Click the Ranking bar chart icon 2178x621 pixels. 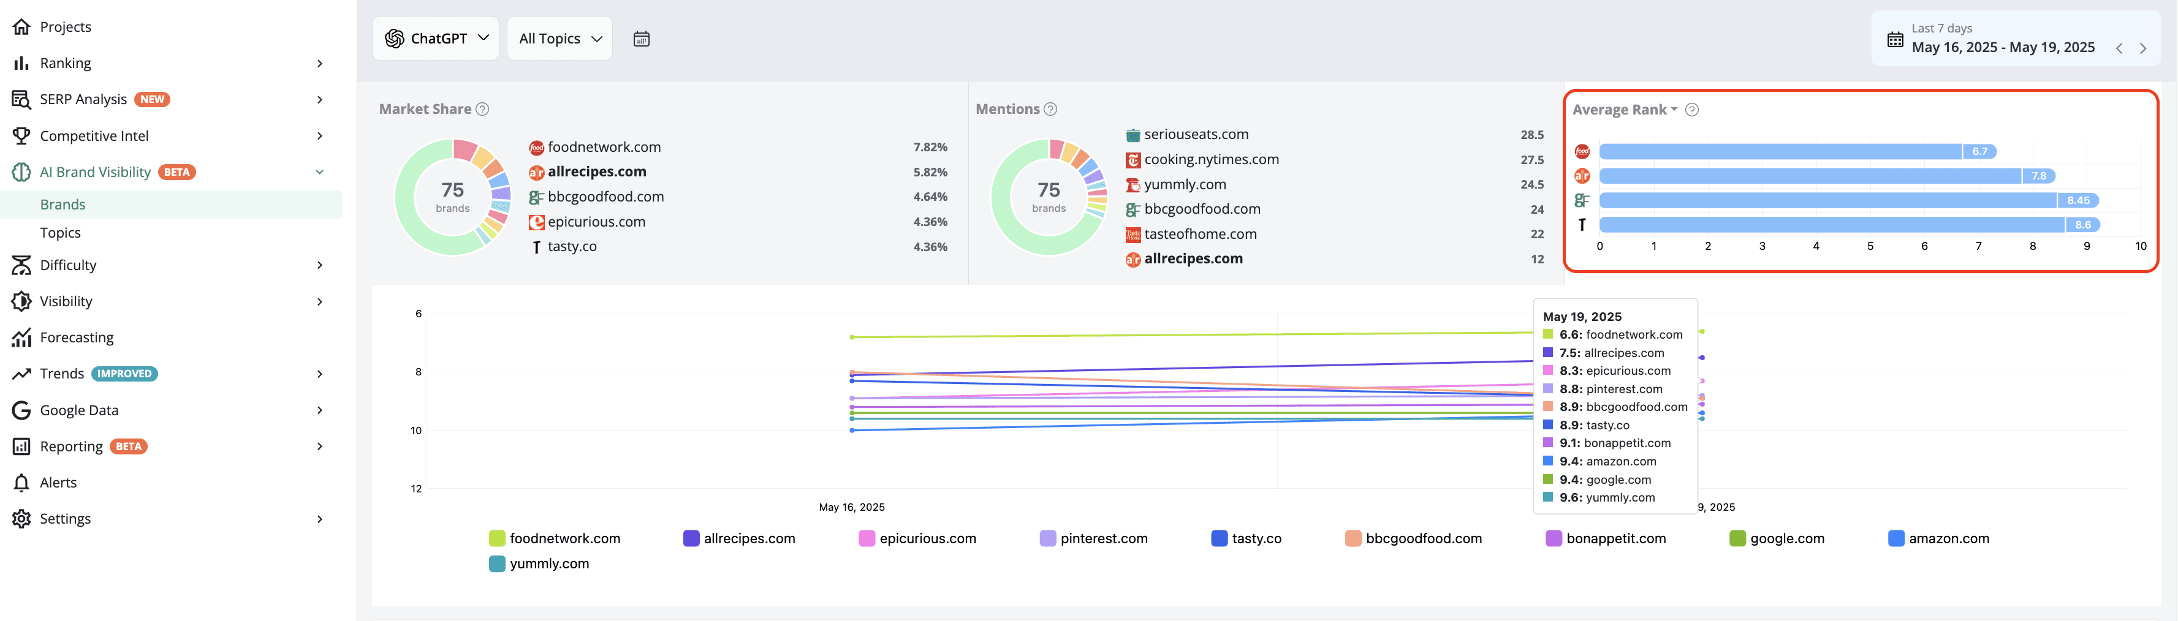21,63
